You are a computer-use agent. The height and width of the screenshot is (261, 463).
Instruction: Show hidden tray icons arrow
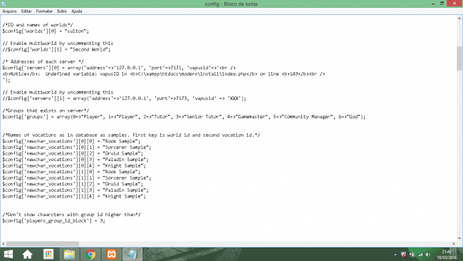tap(395, 255)
